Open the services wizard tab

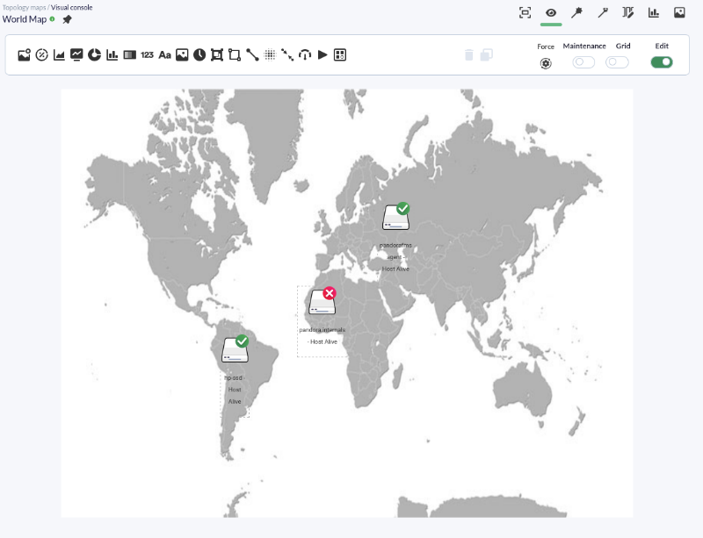[x=576, y=13]
